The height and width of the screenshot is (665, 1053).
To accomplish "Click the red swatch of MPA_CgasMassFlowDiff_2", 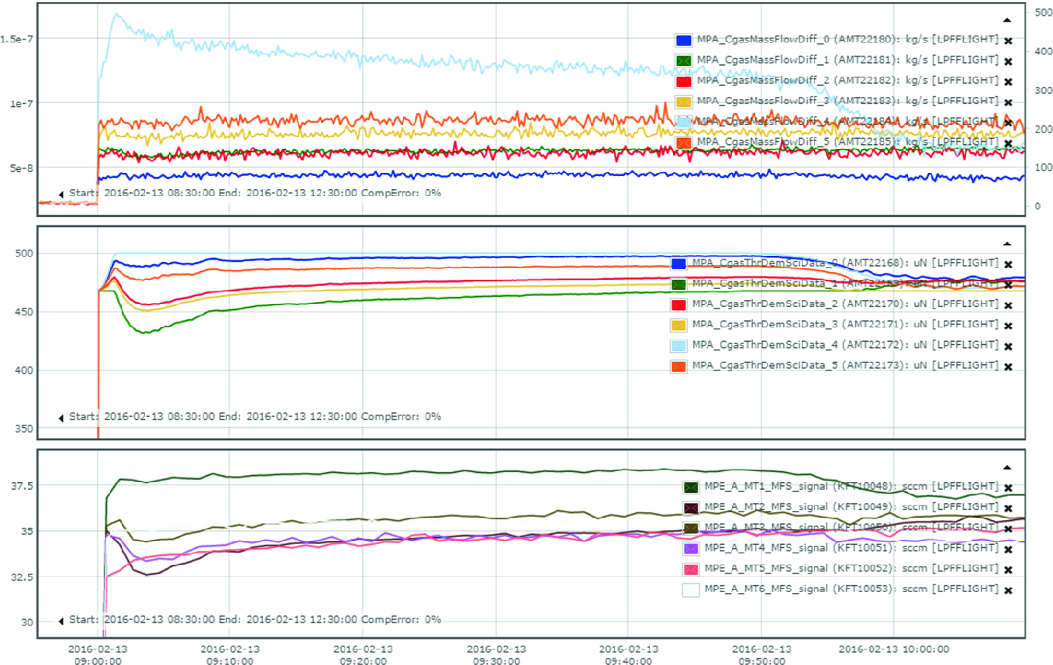I will pos(684,81).
